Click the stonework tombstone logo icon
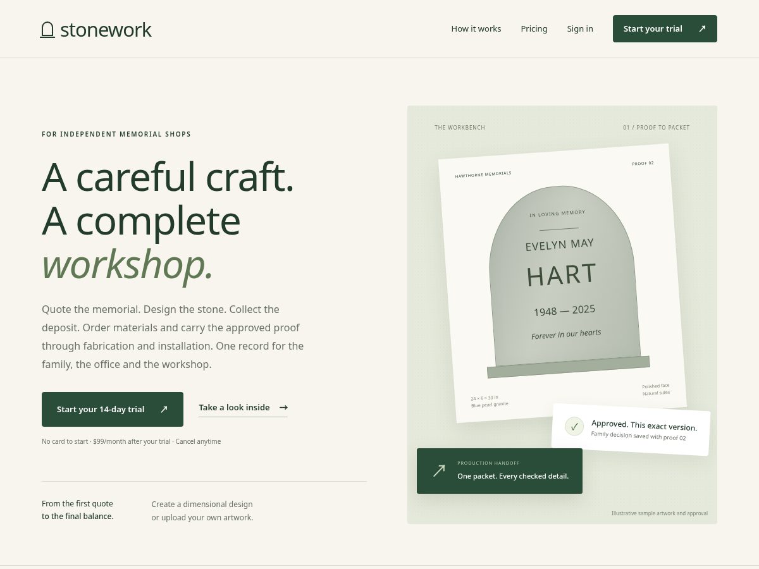The width and height of the screenshot is (759, 569). coord(47,30)
